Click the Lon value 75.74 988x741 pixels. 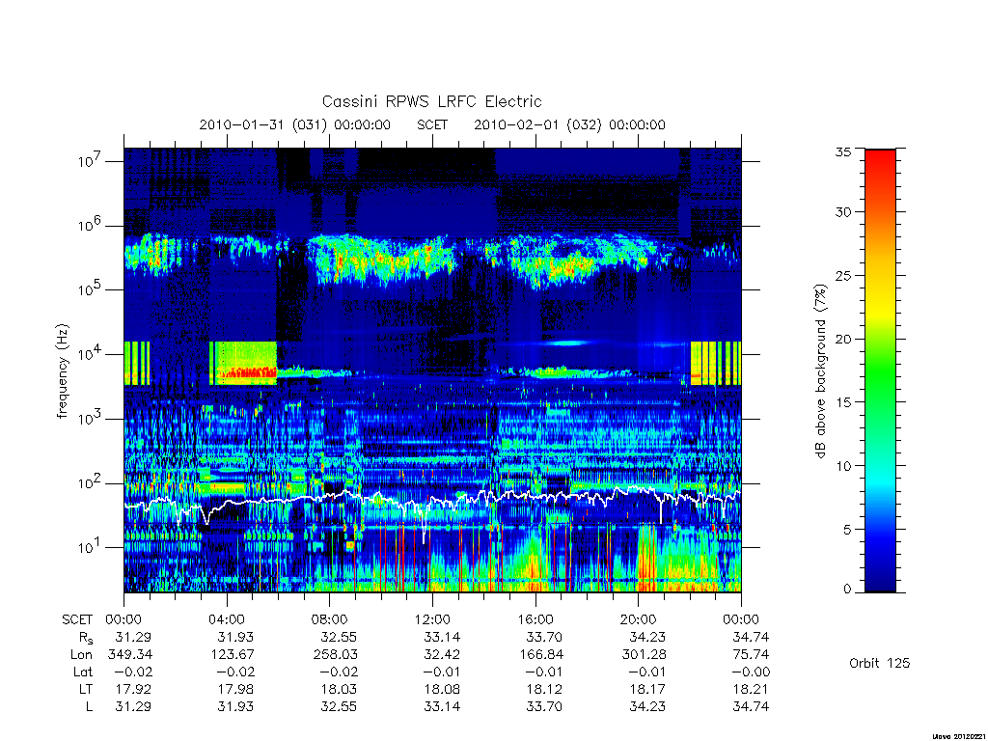(751, 655)
